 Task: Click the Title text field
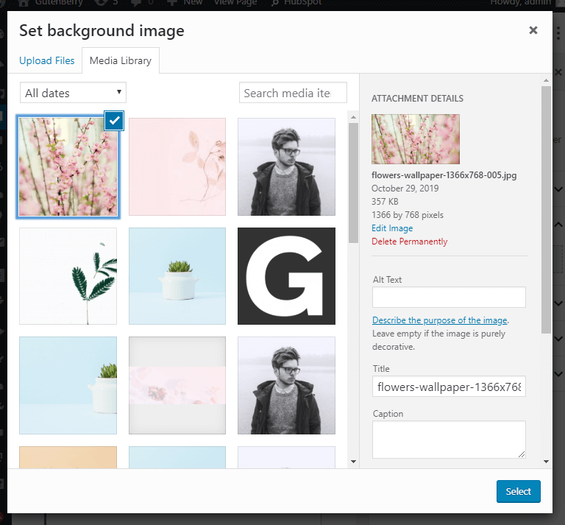coord(449,387)
